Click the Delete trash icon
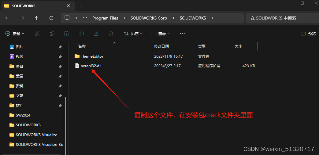The width and height of the screenshot is (319, 155). coord(111,34)
